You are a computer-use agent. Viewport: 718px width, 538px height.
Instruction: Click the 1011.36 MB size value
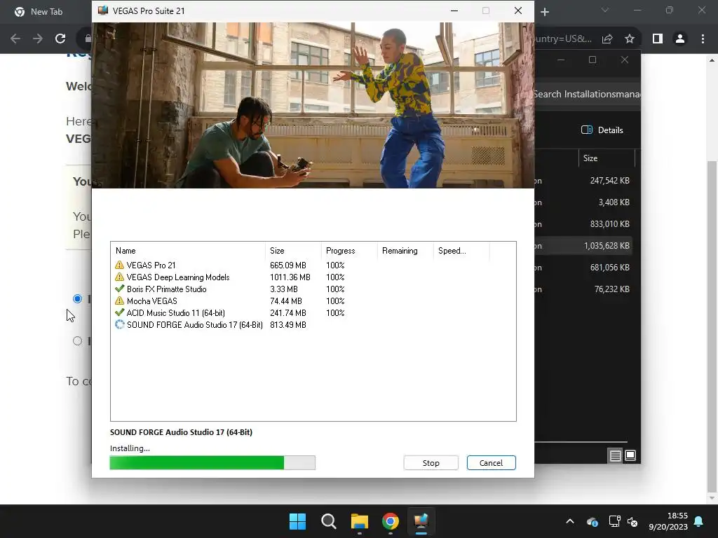click(290, 277)
